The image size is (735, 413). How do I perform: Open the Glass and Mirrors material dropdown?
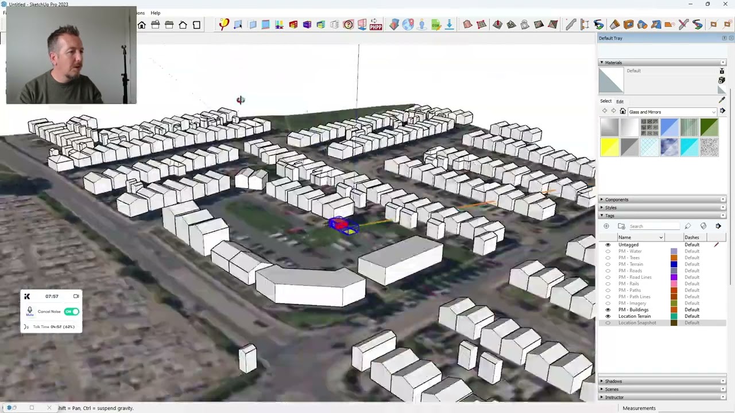click(672, 112)
